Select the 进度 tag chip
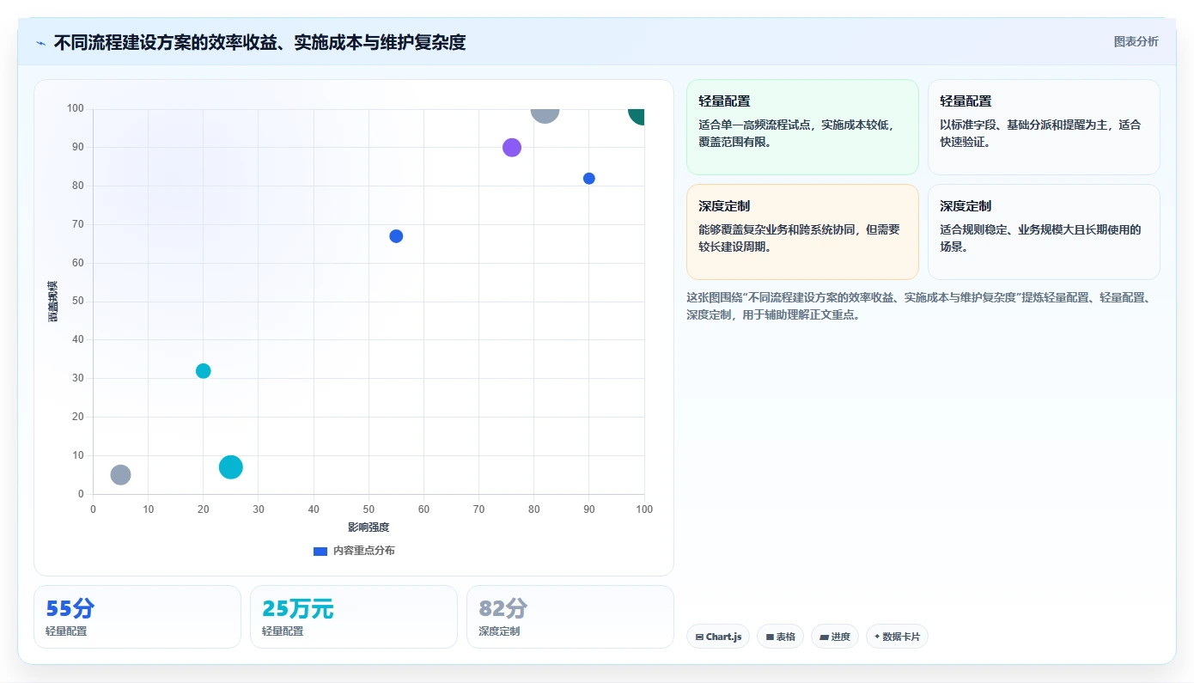1194x683 pixels. 834,637
